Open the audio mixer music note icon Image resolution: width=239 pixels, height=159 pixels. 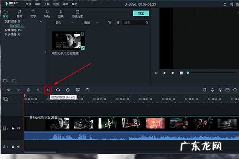tap(220, 90)
